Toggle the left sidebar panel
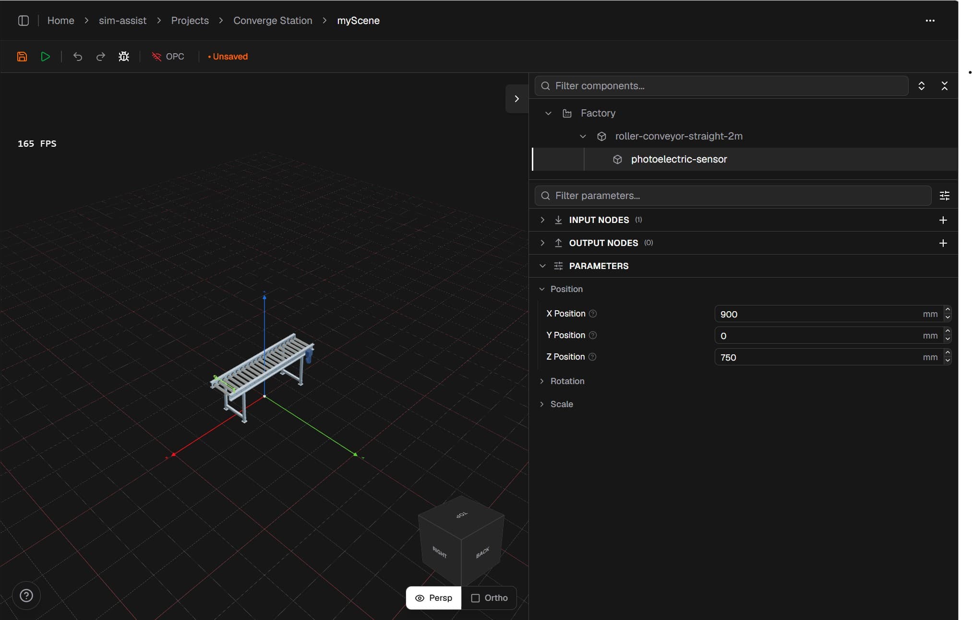This screenshot has height=620, width=972. 23,20
